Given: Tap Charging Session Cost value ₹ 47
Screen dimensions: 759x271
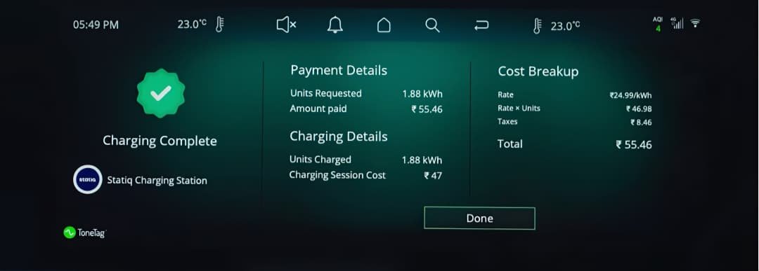Looking at the screenshot, I should [x=433, y=176].
